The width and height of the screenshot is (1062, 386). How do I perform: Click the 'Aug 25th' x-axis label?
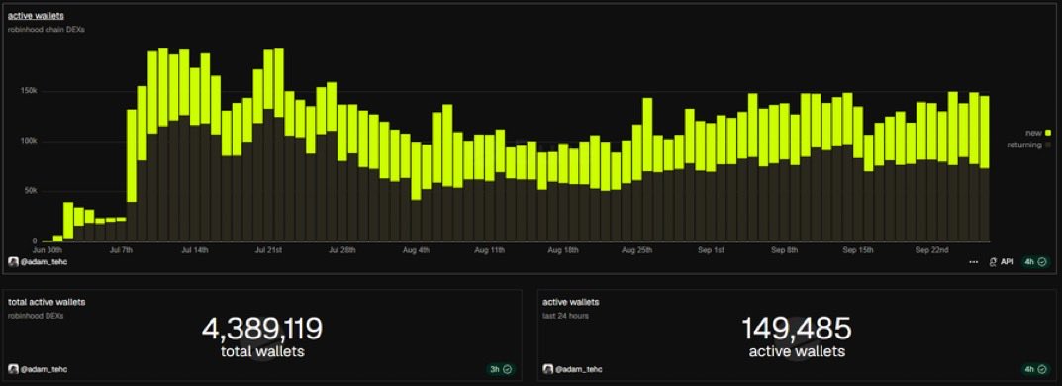click(x=637, y=249)
